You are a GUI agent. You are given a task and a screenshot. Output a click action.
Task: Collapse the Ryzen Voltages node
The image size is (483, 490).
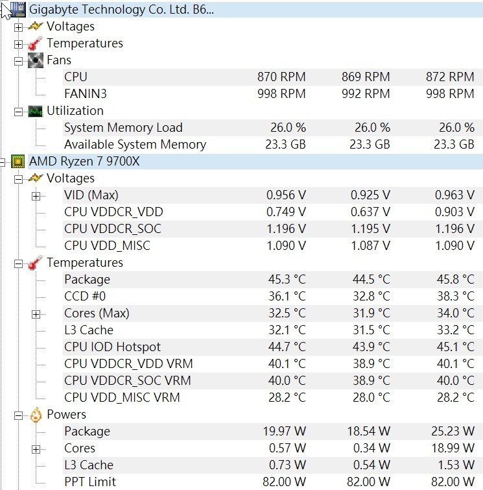[18, 179]
